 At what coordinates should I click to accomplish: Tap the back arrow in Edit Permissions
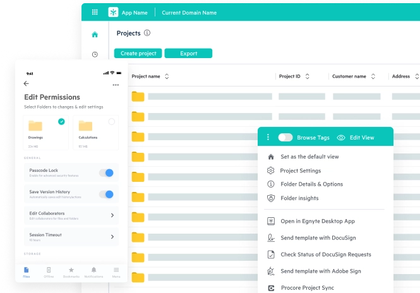26,83
